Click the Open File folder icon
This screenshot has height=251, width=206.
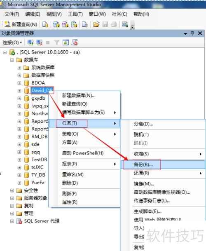(x=96, y=24)
